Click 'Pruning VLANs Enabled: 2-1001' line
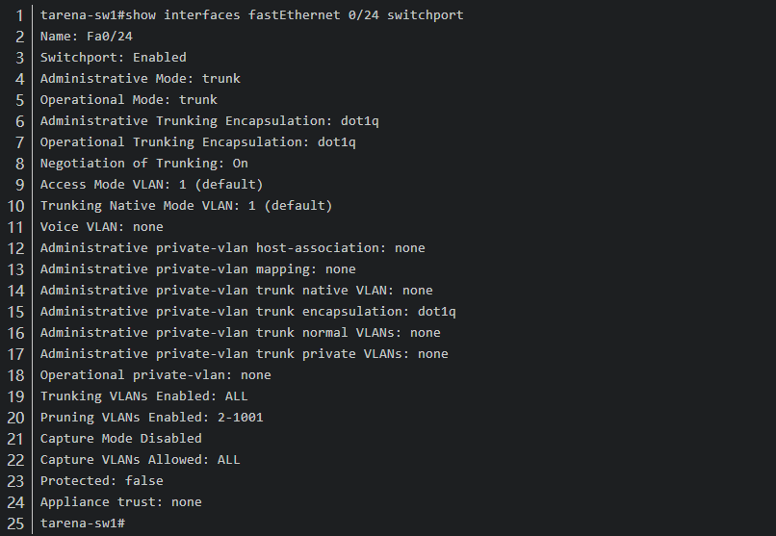Image resolution: width=776 pixels, height=536 pixels. click(151, 418)
